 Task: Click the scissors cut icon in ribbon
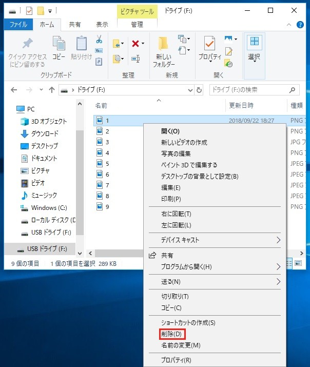99,40
